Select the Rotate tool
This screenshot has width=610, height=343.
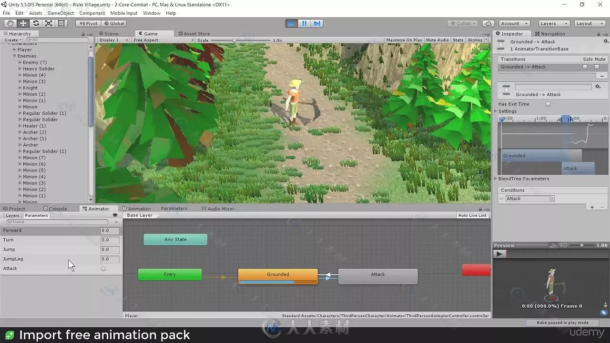tap(36, 23)
